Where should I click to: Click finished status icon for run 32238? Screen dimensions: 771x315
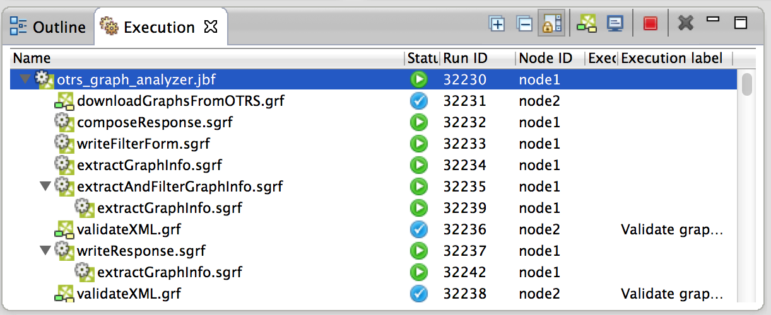point(418,294)
